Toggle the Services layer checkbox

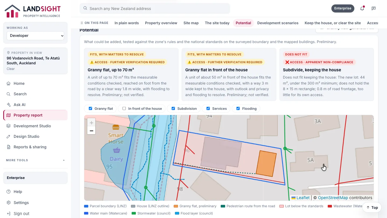tap(208, 108)
